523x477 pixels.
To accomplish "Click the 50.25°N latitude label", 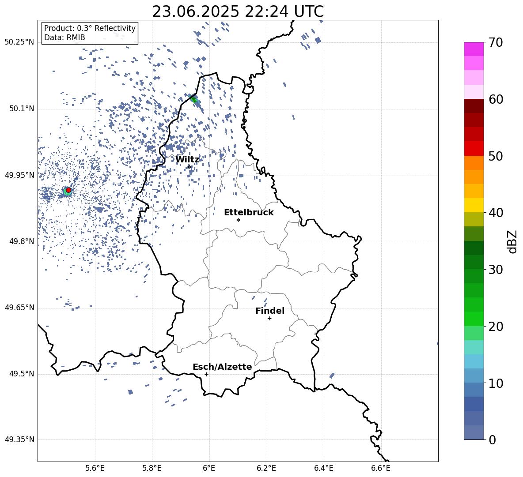I will (19, 42).
